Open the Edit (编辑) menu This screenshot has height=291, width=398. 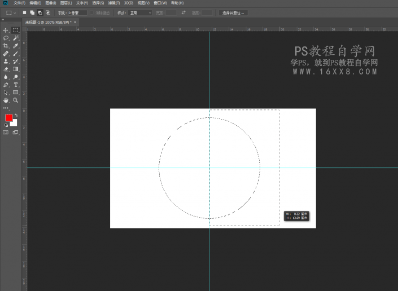(x=35, y=3)
